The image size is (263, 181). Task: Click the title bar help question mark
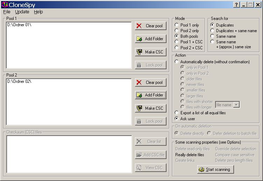236,5
